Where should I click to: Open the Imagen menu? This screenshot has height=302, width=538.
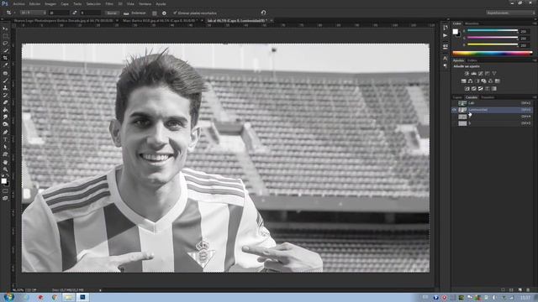[x=50, y=3]
